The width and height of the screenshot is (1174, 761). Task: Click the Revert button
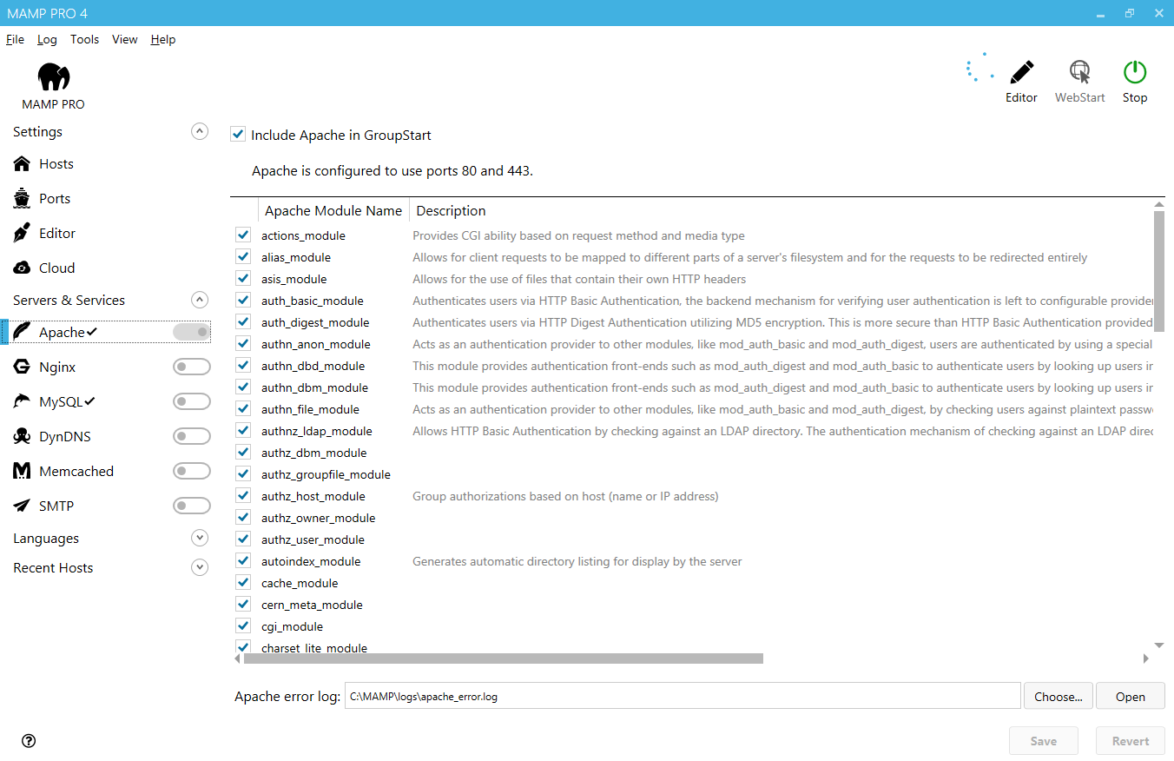click(1131, 741)
